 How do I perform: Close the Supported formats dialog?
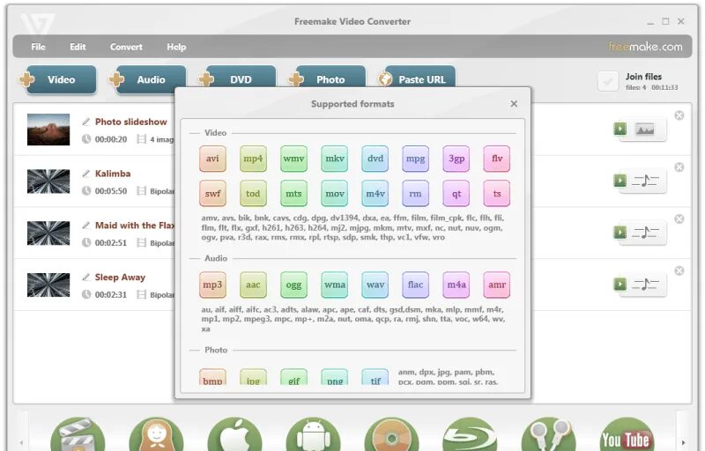click(514, 104)
